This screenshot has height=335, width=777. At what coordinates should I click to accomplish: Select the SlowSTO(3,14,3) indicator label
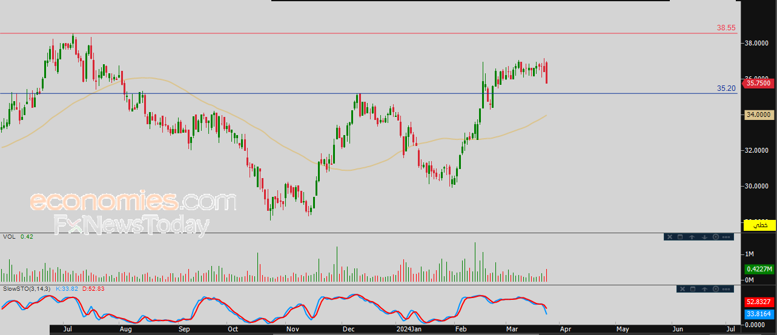(x=27, y=288)
